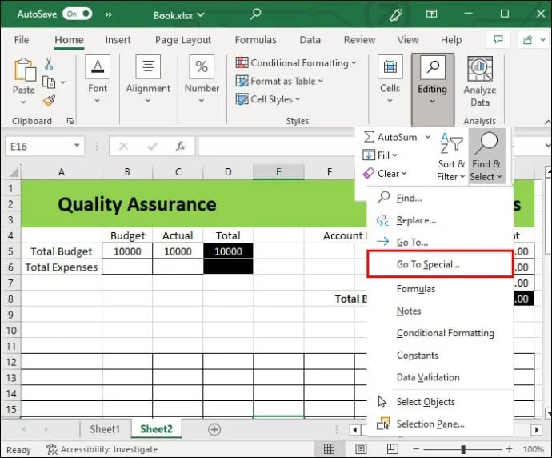Expand the Conditional Formatting dropdown

[x=296, y=62]
